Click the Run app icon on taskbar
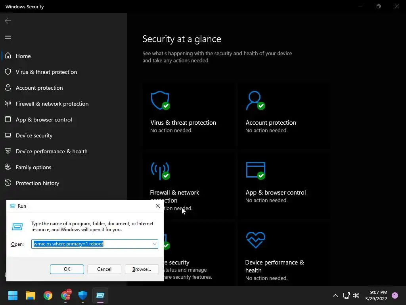This screenshot has width=406, height=305. tap(100, 295)
